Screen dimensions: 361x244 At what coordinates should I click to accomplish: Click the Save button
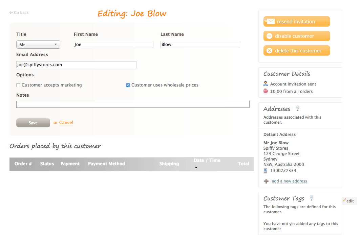[33, 123]
